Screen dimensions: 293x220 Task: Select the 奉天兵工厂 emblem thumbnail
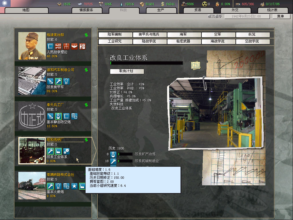pos(32,116)
